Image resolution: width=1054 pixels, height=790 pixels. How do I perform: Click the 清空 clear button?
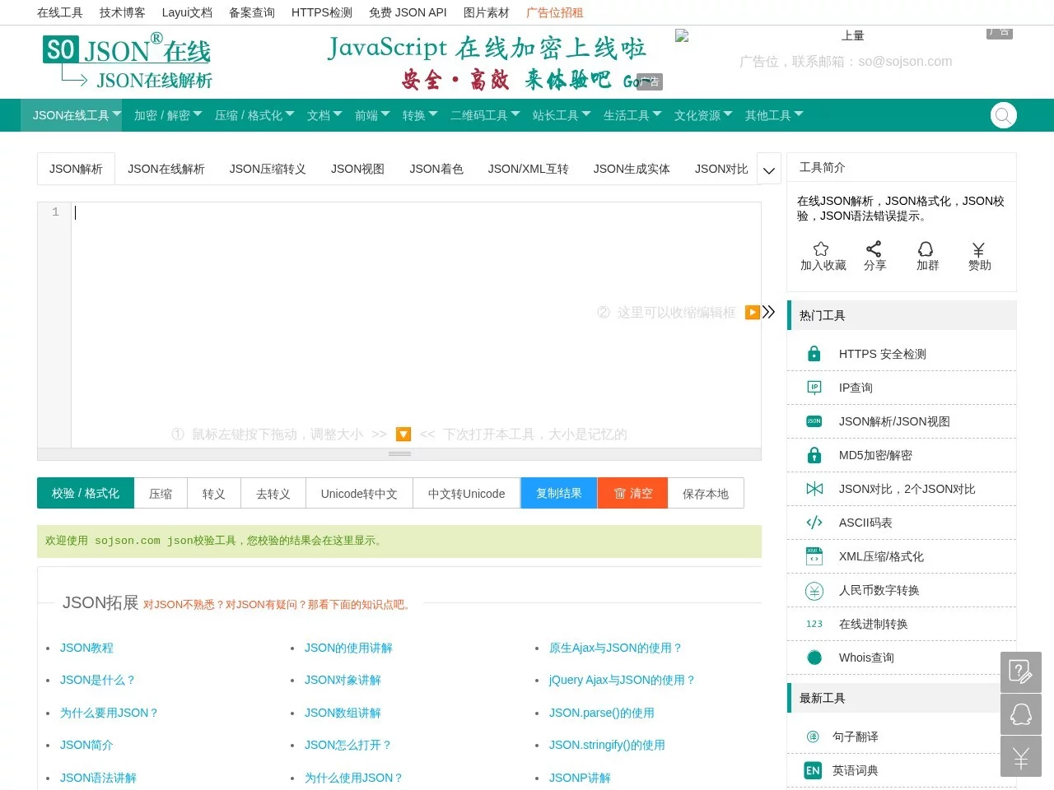632,493
